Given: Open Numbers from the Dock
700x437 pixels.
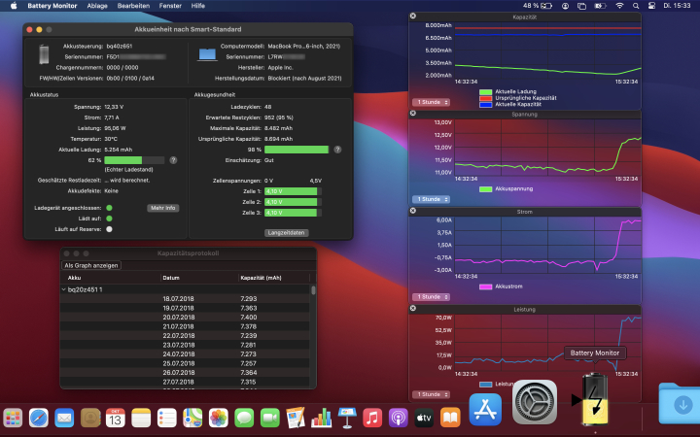Looking at the screenshot, I should click(322, 419).
